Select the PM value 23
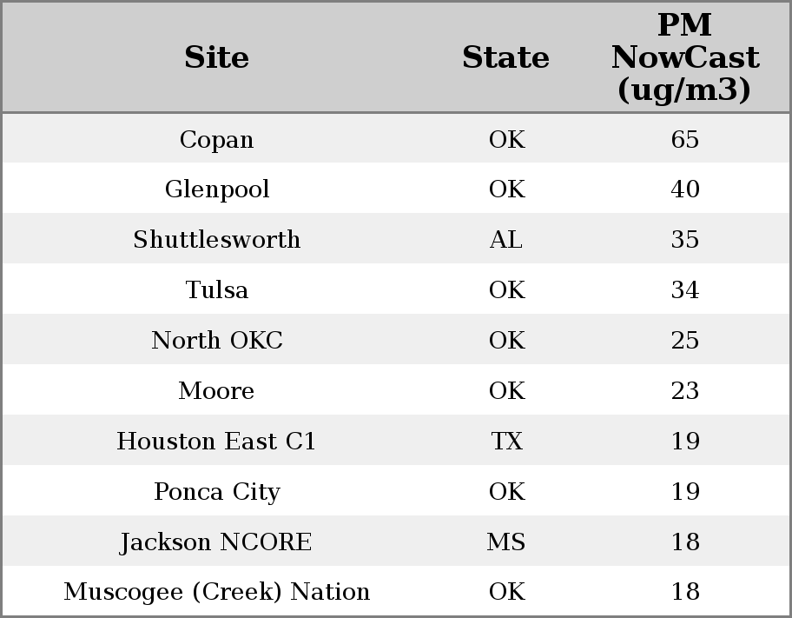792x618 pixels. (684, 390)
